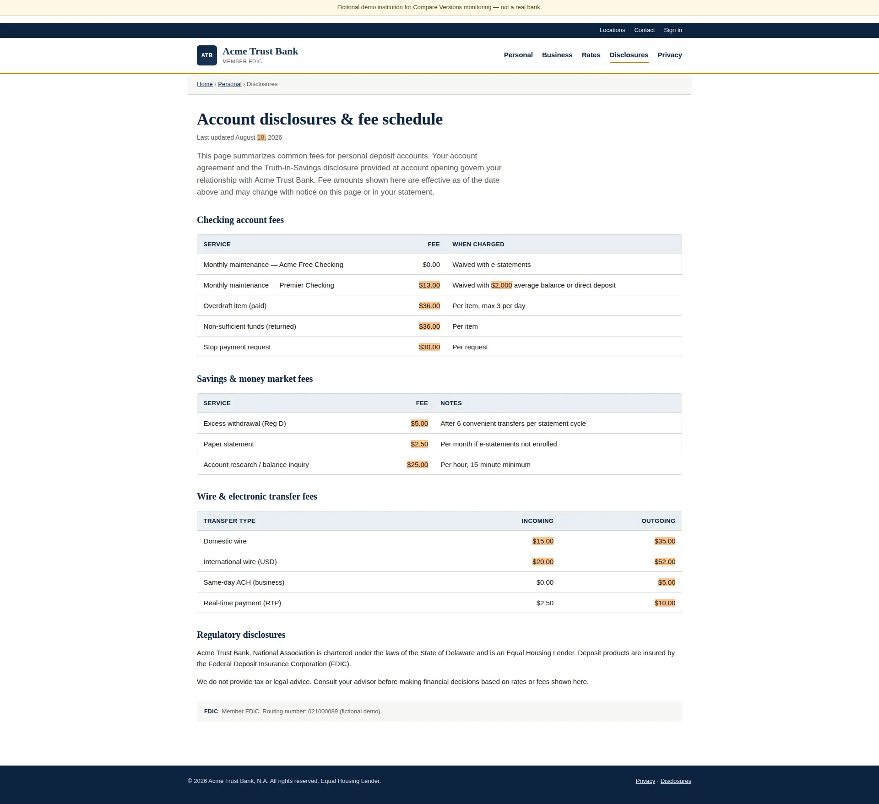The image size is (879, 804).
Task: Click Domestic wire incoming $15.00
Action: 543,541
